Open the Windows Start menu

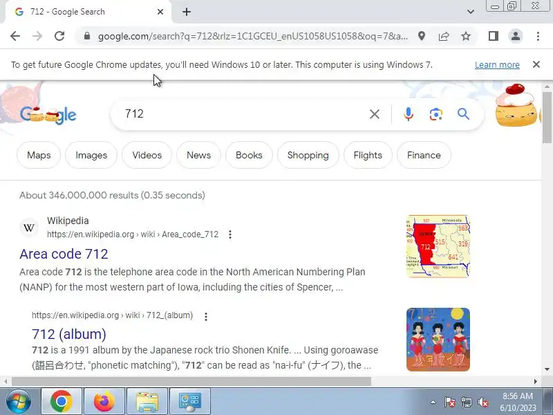click(19, 402)
